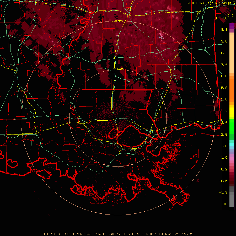
Task: Click the 9.8 value on the color scale
Action: coord(224,29)
